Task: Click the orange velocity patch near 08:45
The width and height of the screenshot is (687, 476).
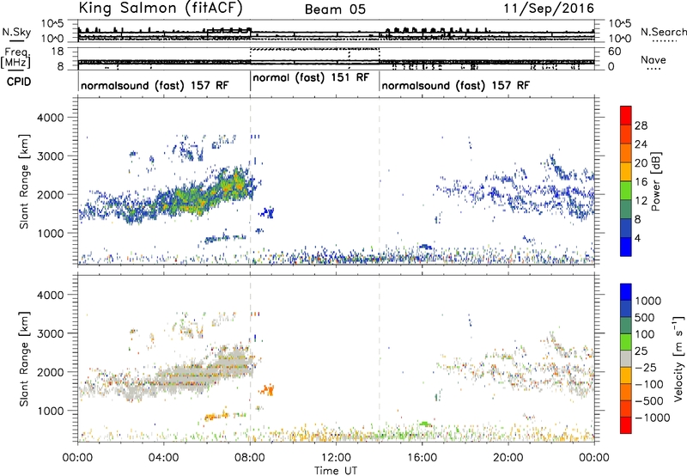Action: click(x=266, y=390)
